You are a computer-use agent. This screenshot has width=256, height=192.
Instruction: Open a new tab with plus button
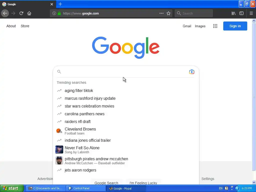(60, 4)
